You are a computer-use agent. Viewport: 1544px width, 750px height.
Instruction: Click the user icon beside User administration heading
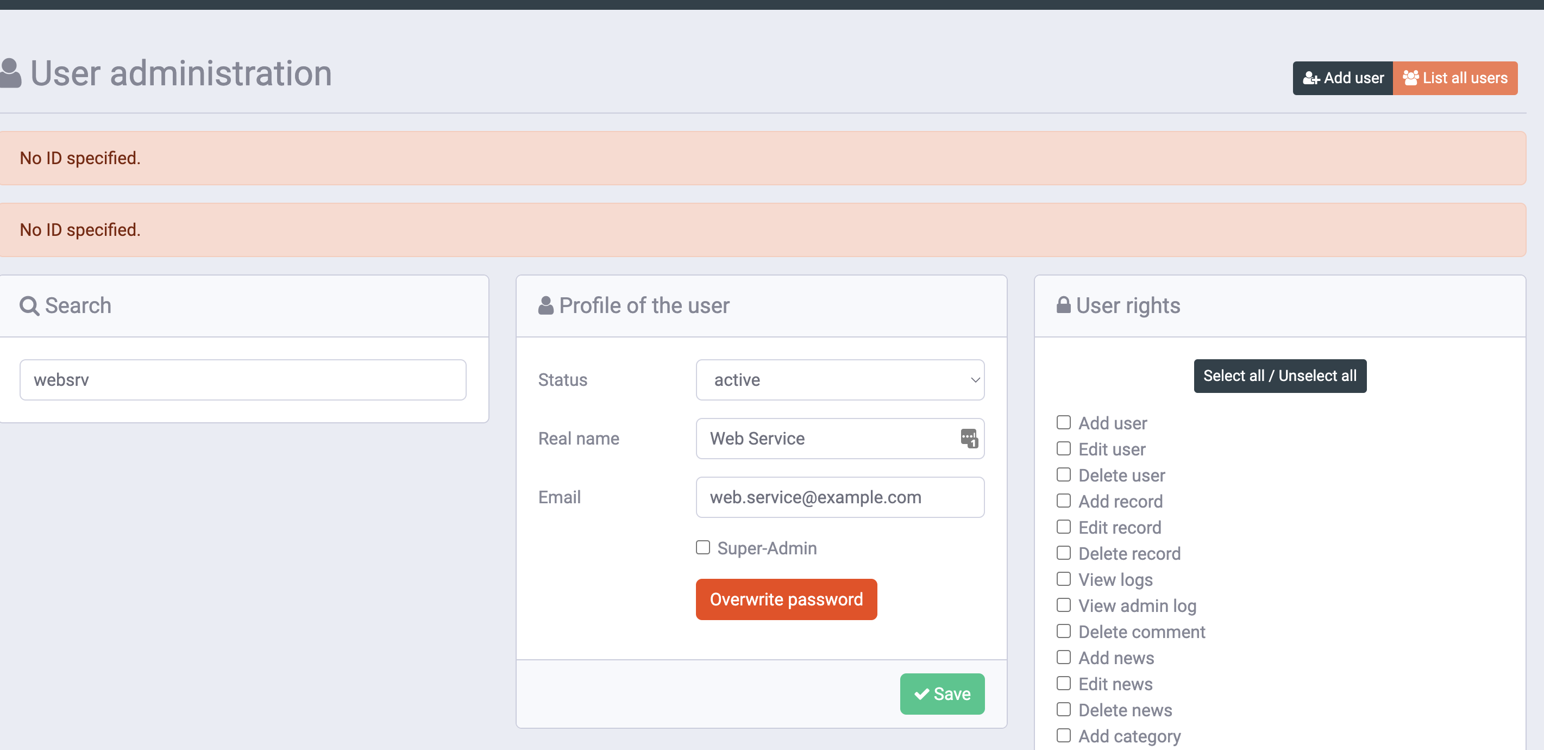(10, 74)
